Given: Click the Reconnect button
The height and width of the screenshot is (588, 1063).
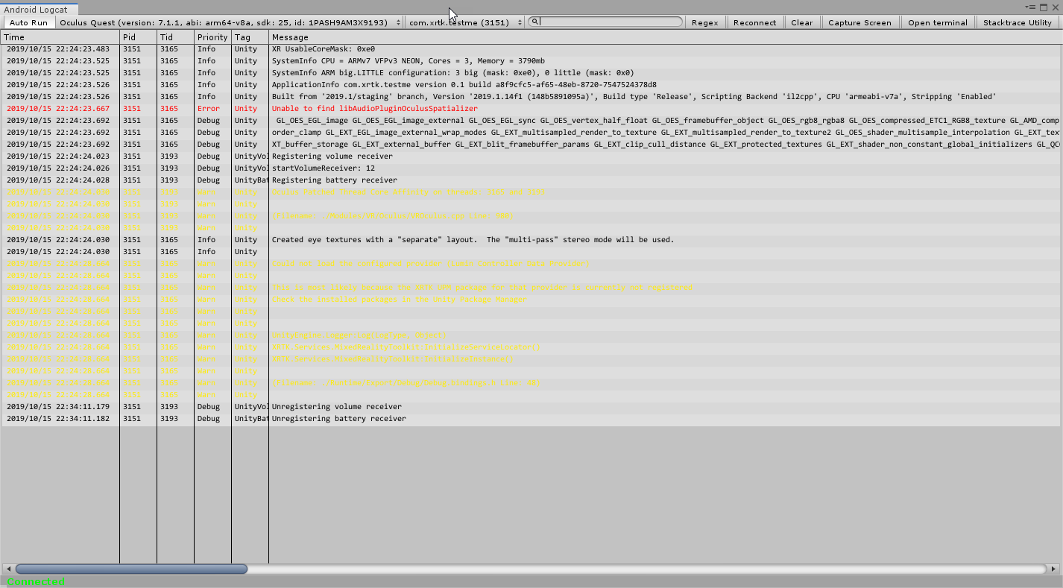Looking at the screenshot, I should [754, 22].
